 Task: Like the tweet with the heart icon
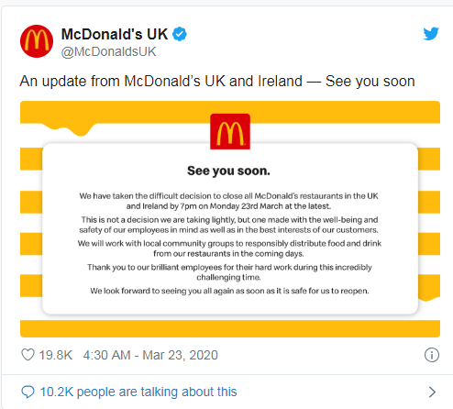(28, 355)
